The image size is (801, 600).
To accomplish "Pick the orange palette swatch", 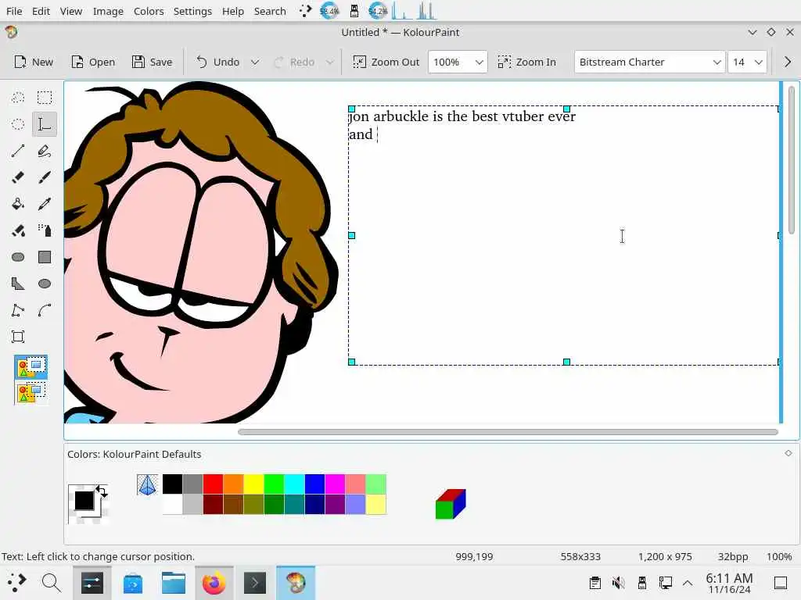I will [233, 484].
